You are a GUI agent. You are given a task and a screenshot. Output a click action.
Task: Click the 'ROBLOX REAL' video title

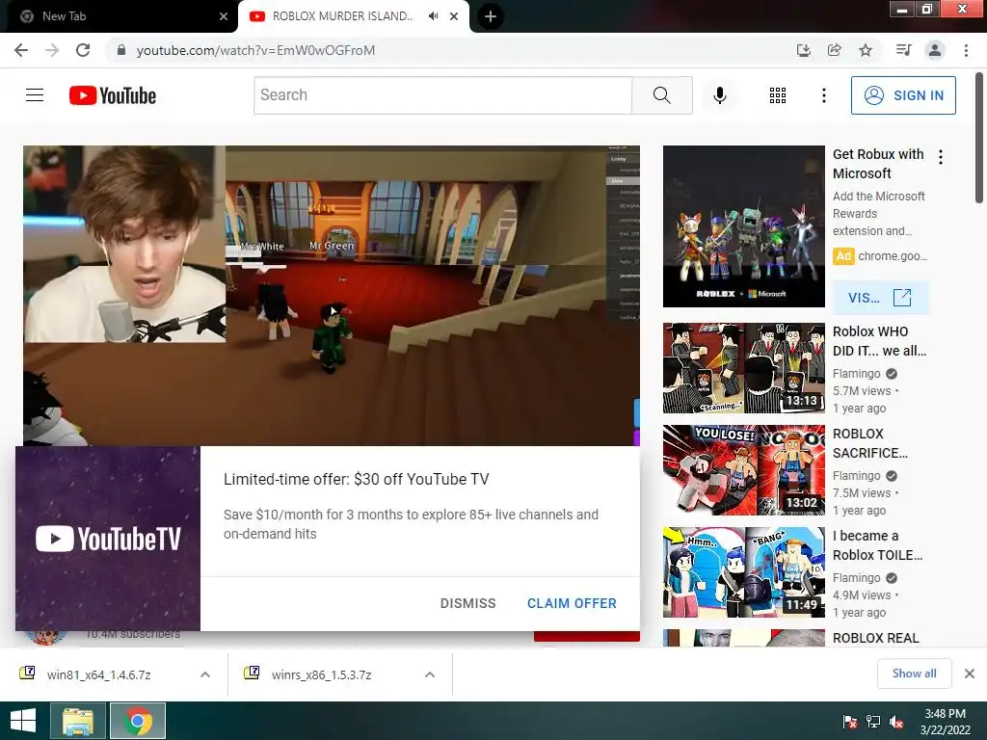coord(875,638)
